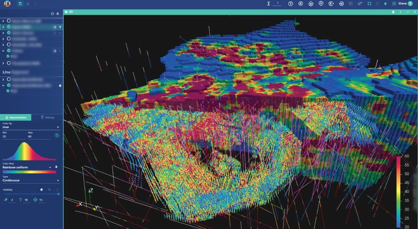Uncheck the row directly below highlighted row
Image resolution: width=418 pixels, height=229 pixels.
9,33
